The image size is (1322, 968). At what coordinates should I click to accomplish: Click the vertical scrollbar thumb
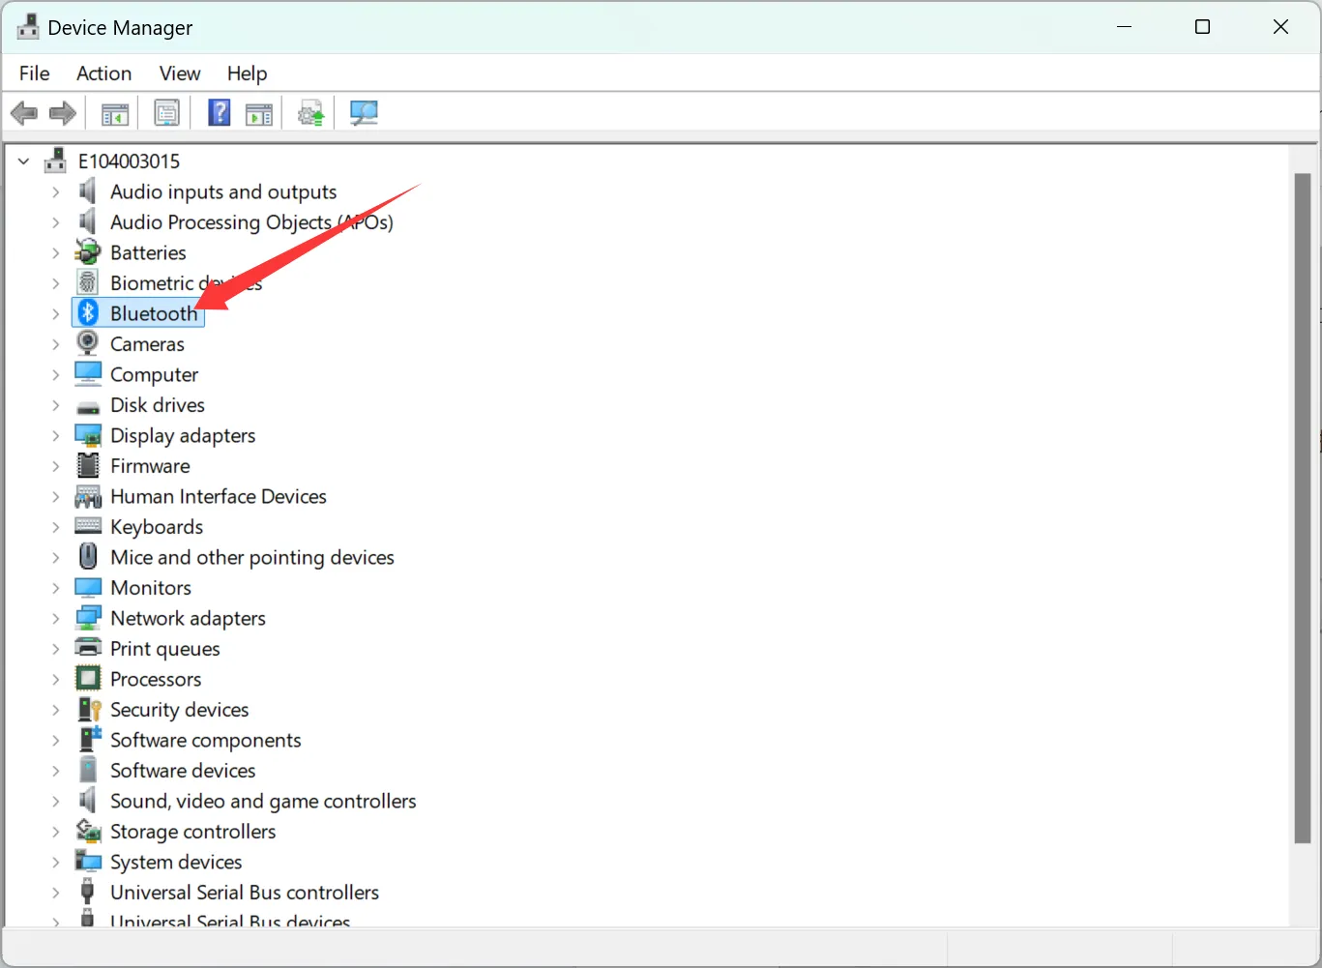[x=1303, y=509]
